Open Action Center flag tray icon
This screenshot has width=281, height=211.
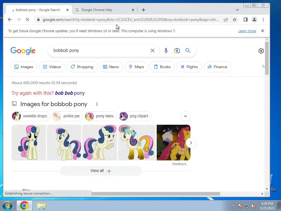[x=240, y=206]
